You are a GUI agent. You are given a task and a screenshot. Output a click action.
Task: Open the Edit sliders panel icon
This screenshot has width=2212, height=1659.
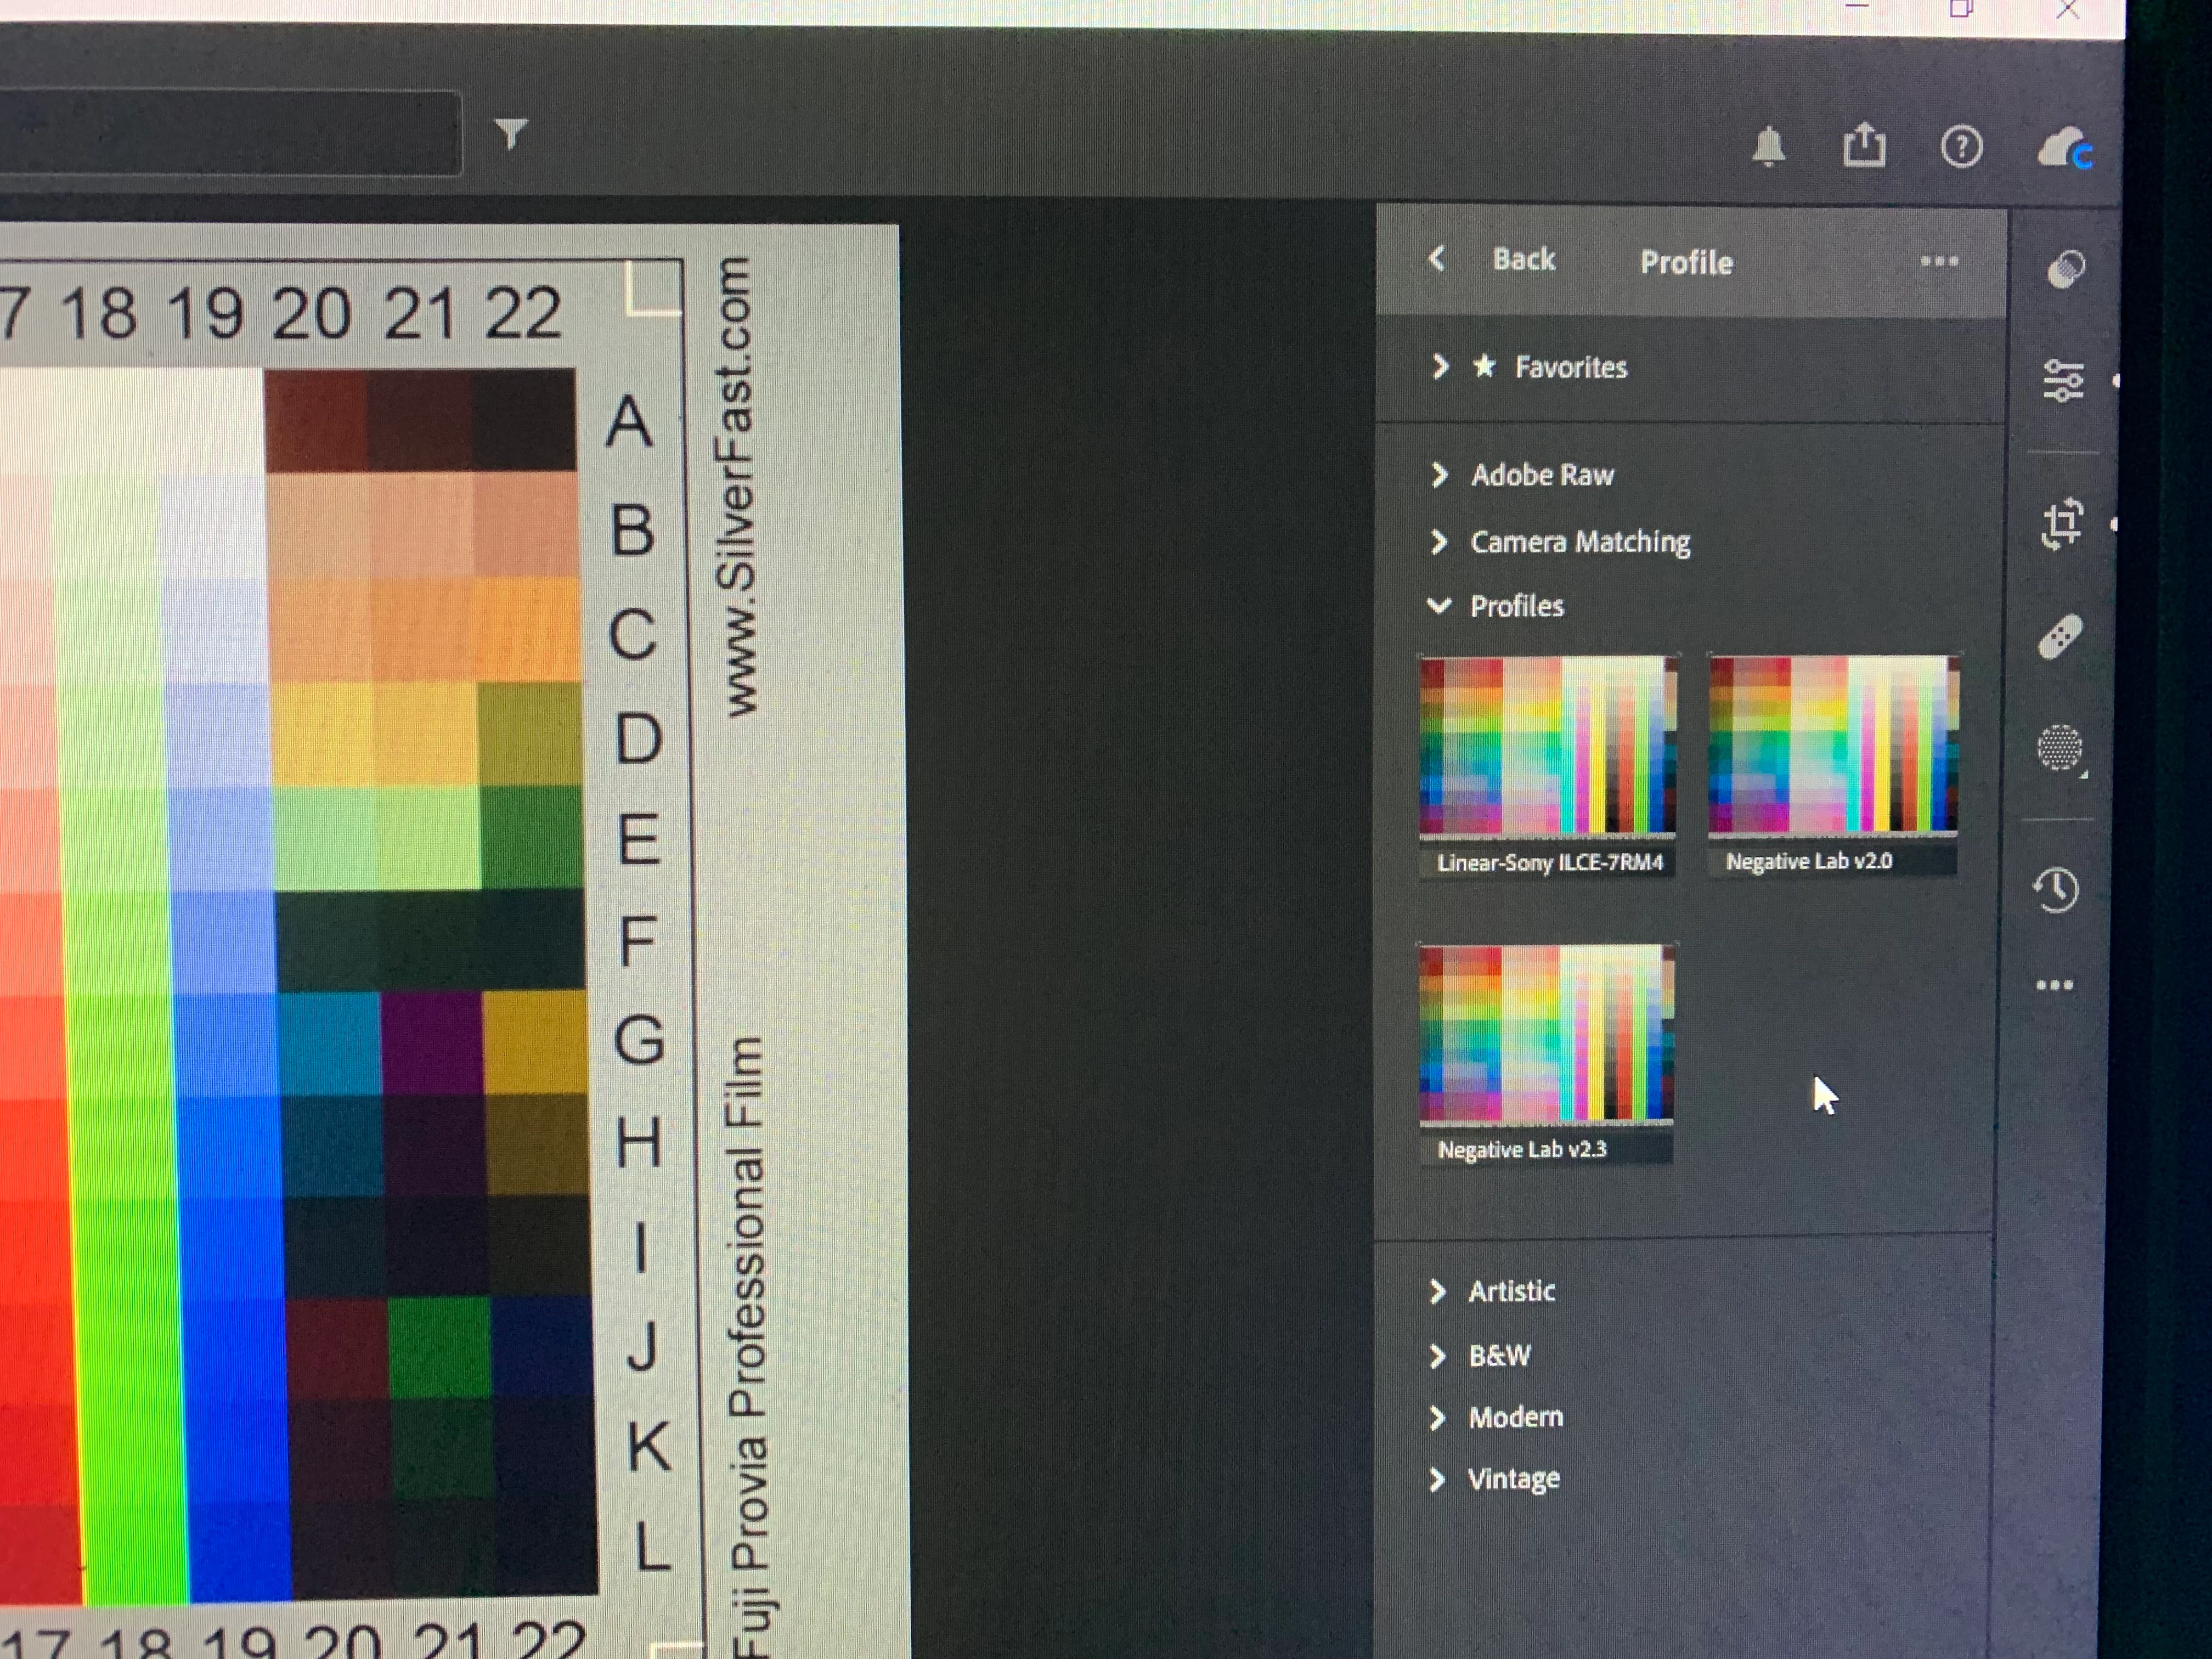click(x=2063, y=380)
